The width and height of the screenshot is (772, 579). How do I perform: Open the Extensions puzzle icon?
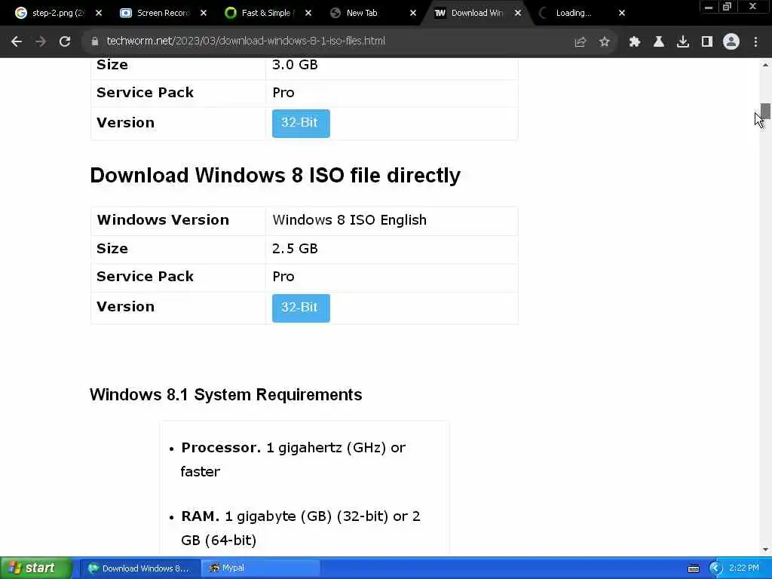[x=635, y=42]
